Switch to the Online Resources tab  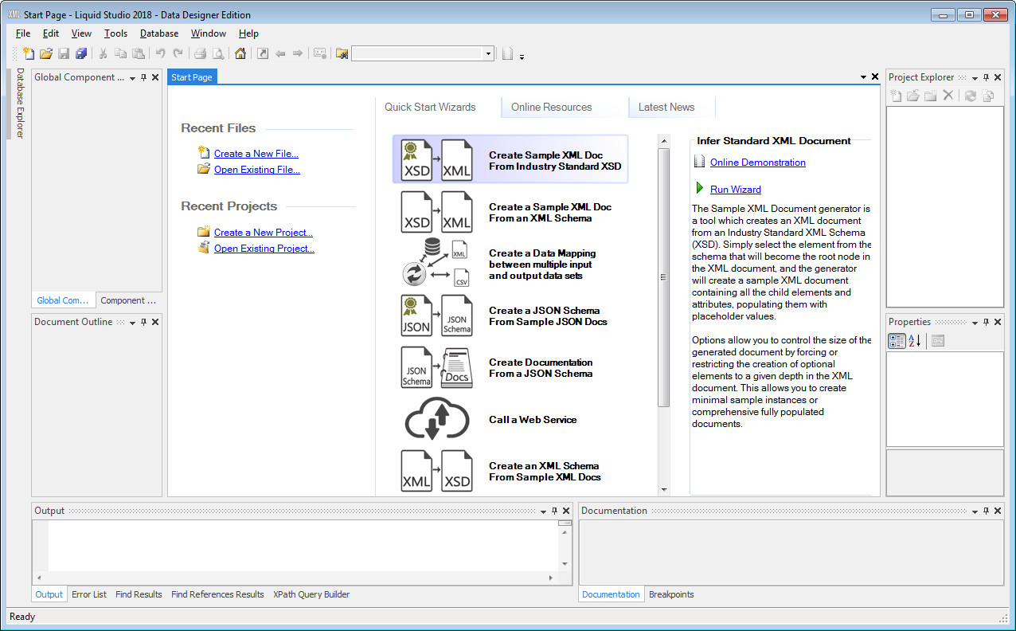[551, 107]
